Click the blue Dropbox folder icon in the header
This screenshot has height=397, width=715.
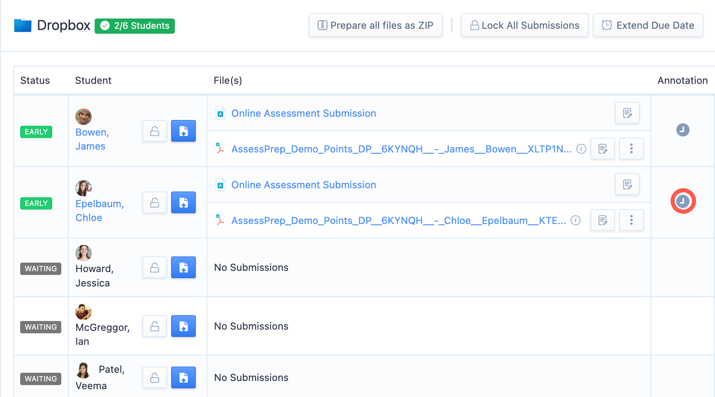pyautogui.click(x=23, y=25)
